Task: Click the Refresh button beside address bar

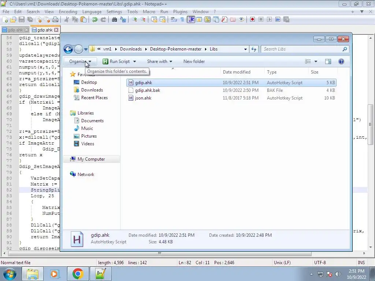Action: pos(254,49)
